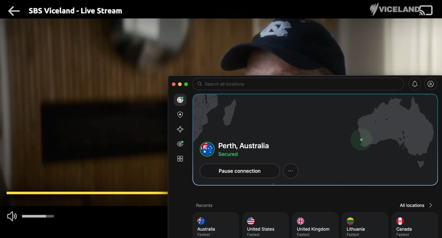Open the dark web monitor radar icon
The height and width of the screenshot is (238, 442).
pos(180,144)
